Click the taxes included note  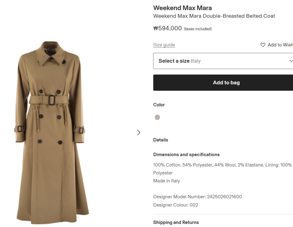tap(198, 29)
